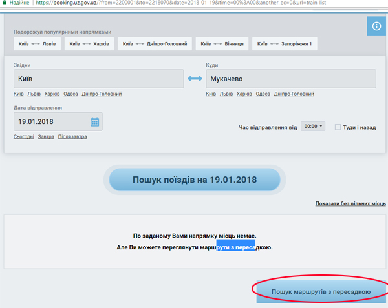
Task: Enable the 'Туди і назад' checkbox
Action: click(x=338, y=127)
